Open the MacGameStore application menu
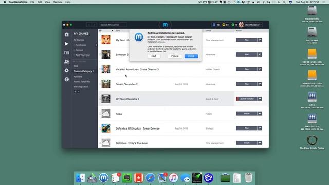 pyautogui.click(x=19, y=2)
